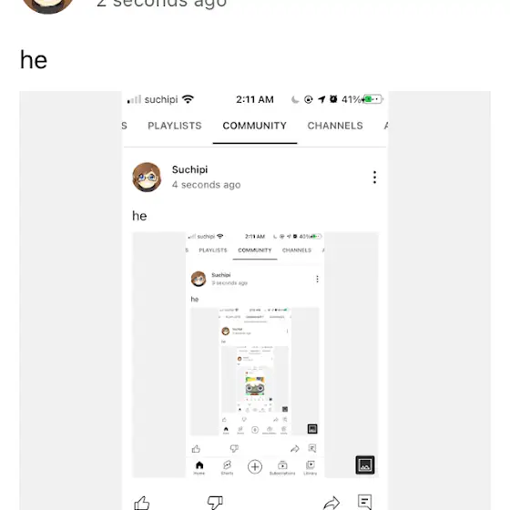Dislike the post with thumbs-down icon
510x510 pixels.
click(x=215, y=503)
